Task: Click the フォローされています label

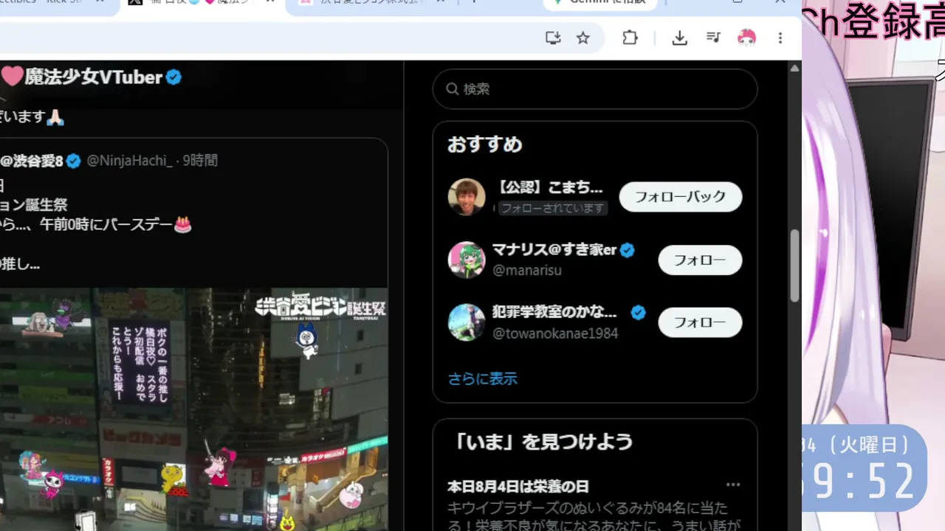Action: [553, 209]
